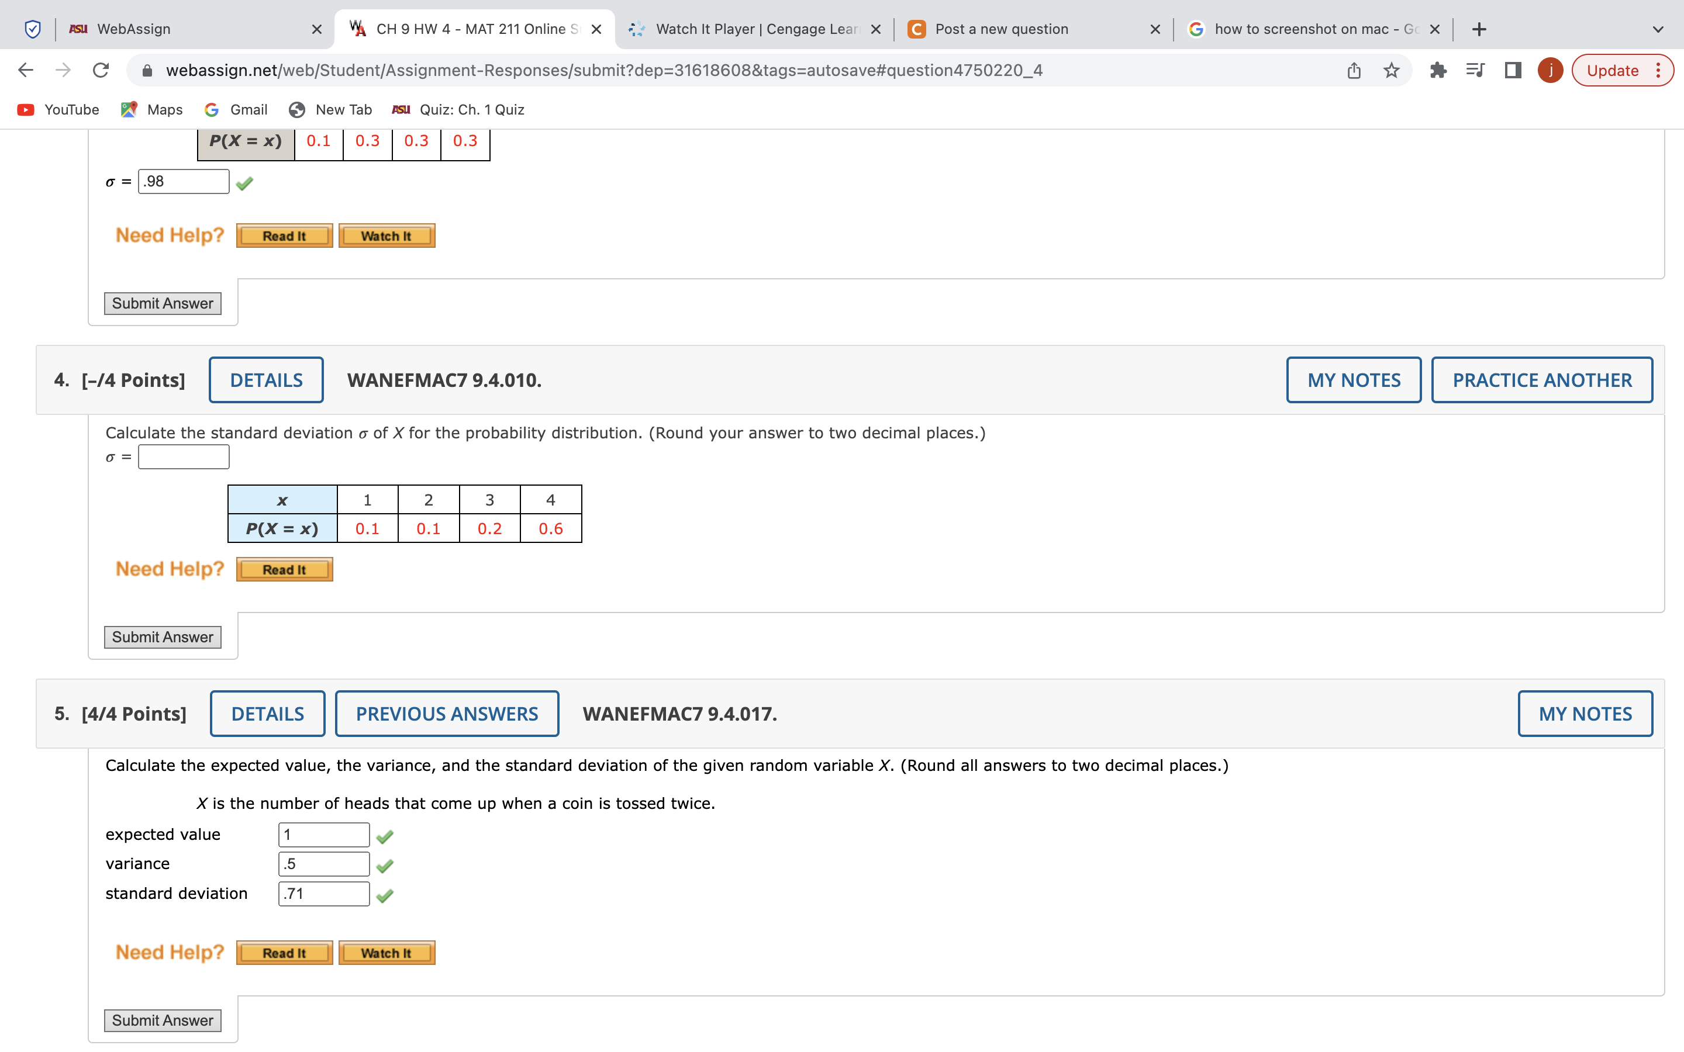Open the profile avatar 'j'
Viewport: 1684px width, 1052px height.
click(x=1550, y=70)
